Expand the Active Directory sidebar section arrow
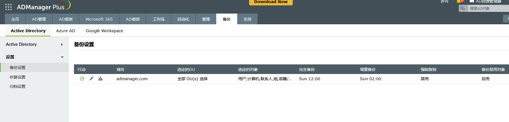 point(62,44)
